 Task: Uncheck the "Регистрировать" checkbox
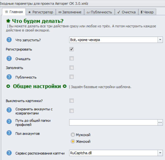72,49
